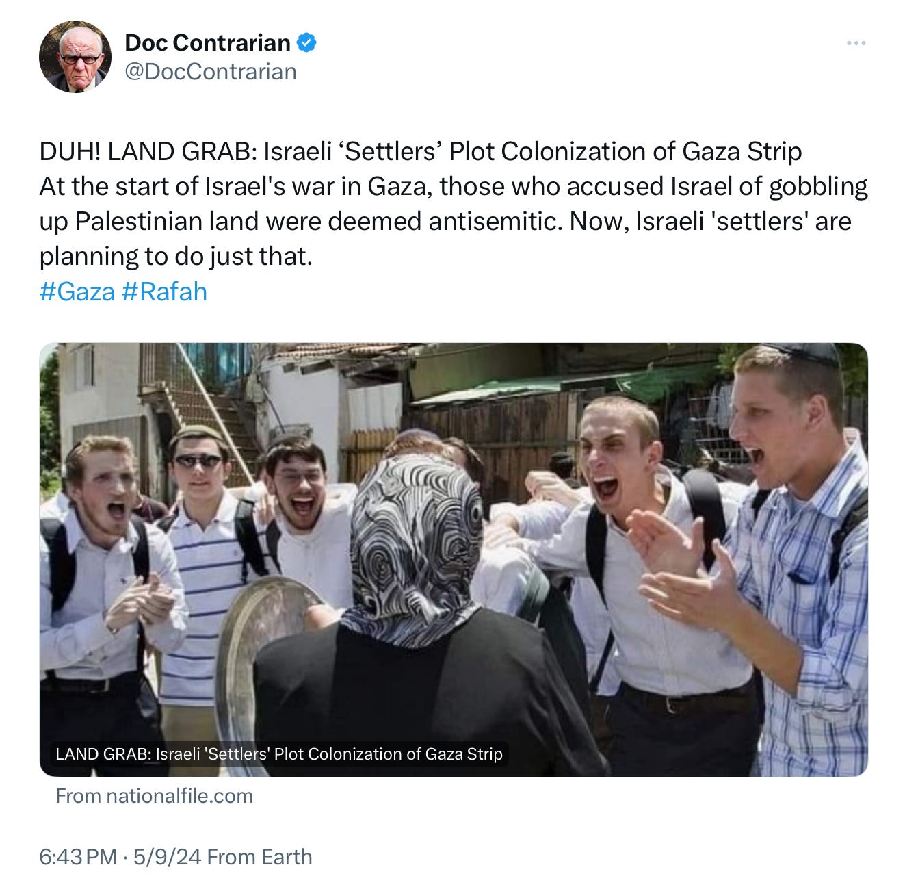Visit the From nationalfile.com source link
This screenshot has height=887, width=905.
(154, 796)
